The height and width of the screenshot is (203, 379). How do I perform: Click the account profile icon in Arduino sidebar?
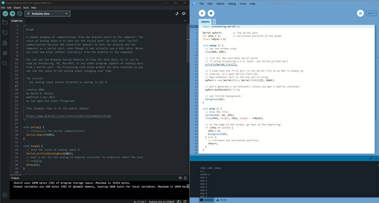[x=5, y=195]
